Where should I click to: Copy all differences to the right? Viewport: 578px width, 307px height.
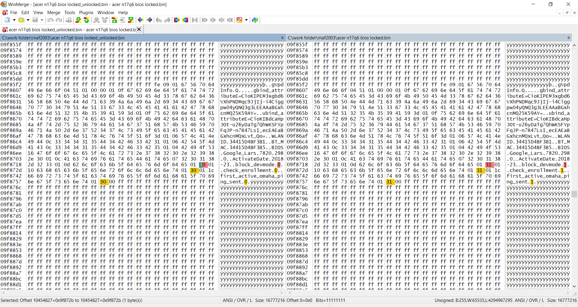click(177, 20)
